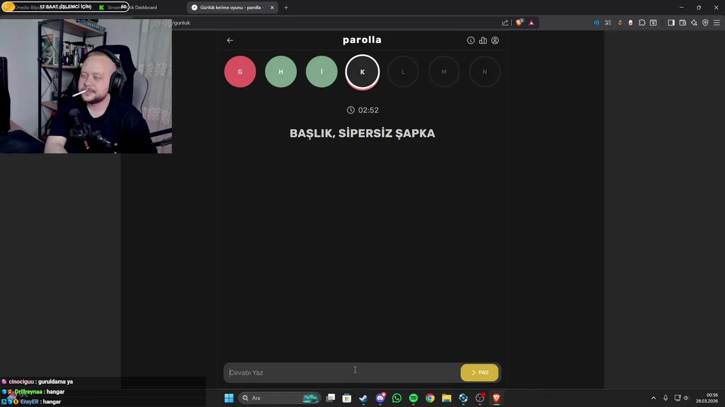Select the green İ letter circle
The width and height of the screenshot is (725, 407).
point(322,72)
